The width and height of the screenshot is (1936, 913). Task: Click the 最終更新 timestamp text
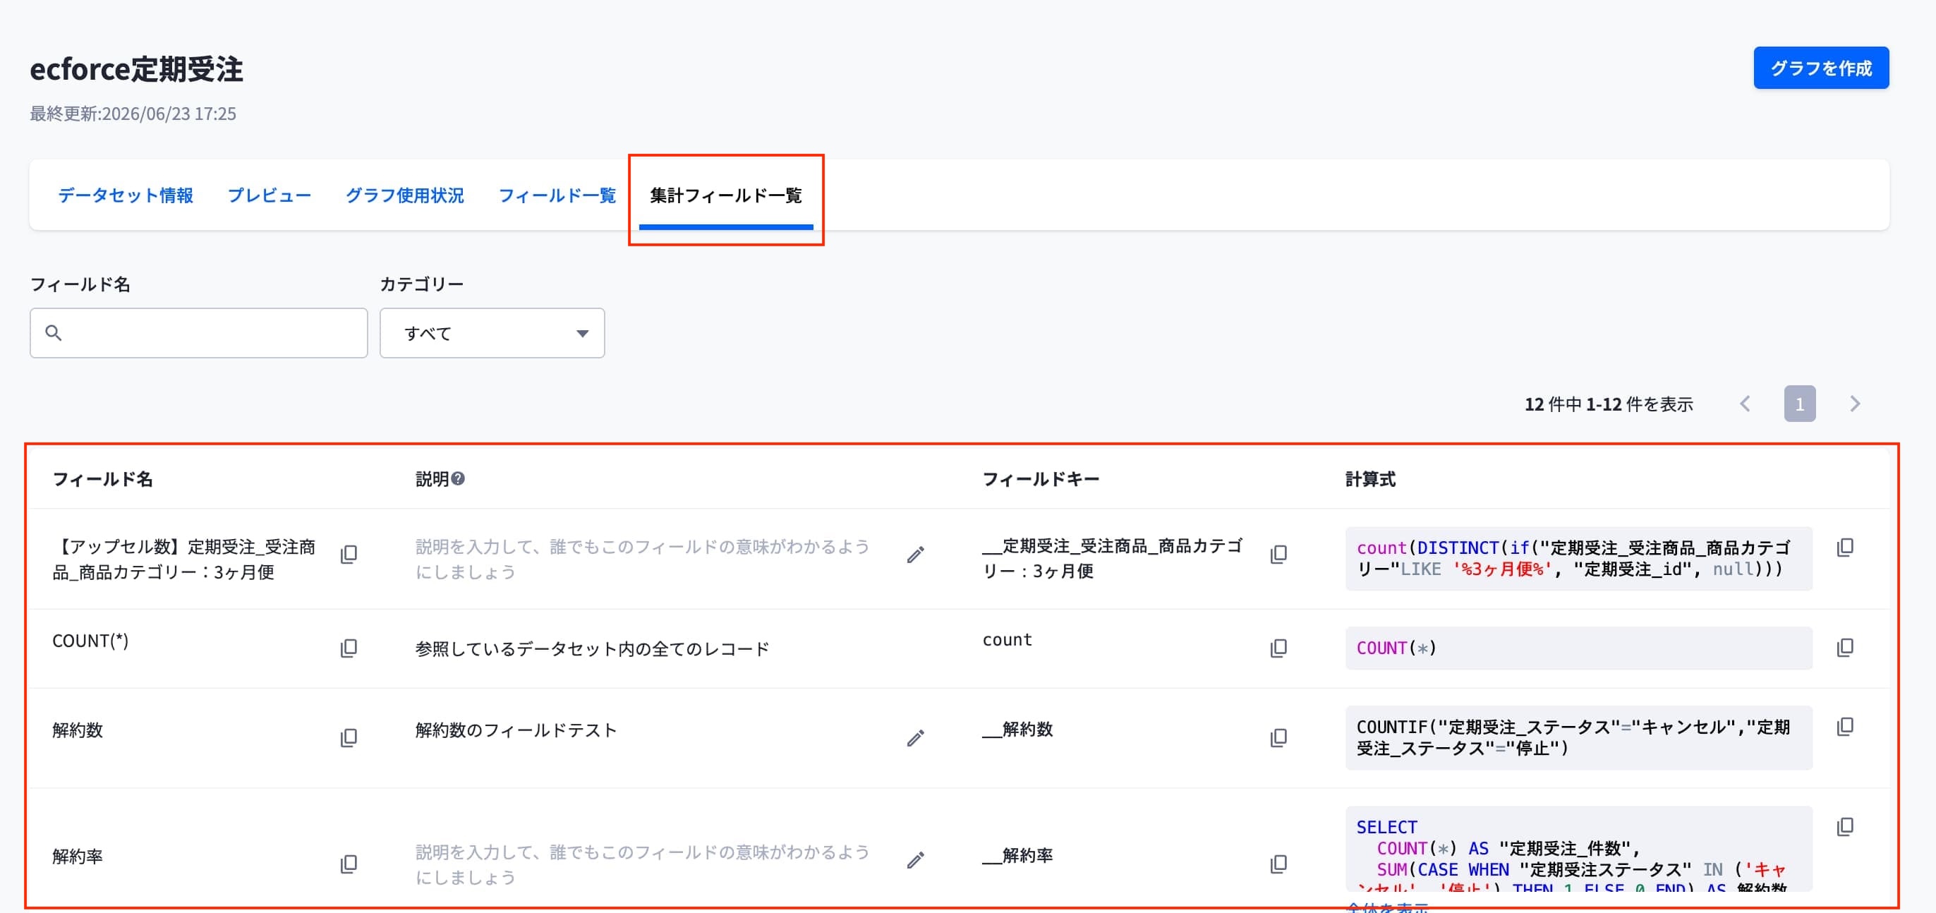coord(133,114)
